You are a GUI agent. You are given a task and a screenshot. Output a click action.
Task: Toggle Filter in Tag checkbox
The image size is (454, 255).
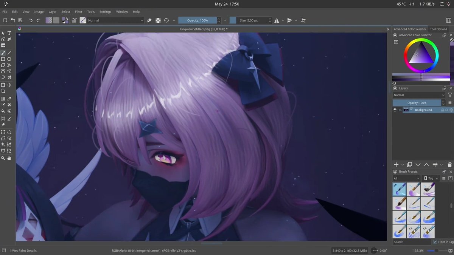[x=435, y=242]
